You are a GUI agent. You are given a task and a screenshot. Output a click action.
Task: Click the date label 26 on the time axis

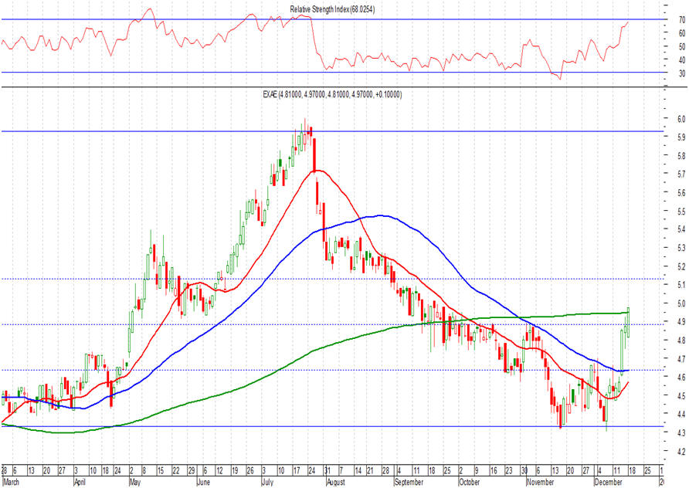coord(250,471)
